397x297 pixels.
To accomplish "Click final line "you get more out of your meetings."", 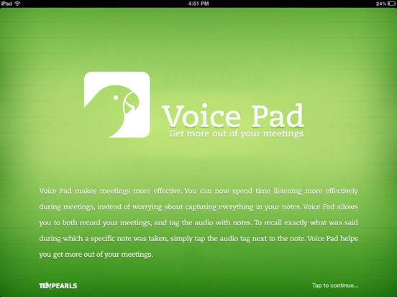I will tap(96, 255).
